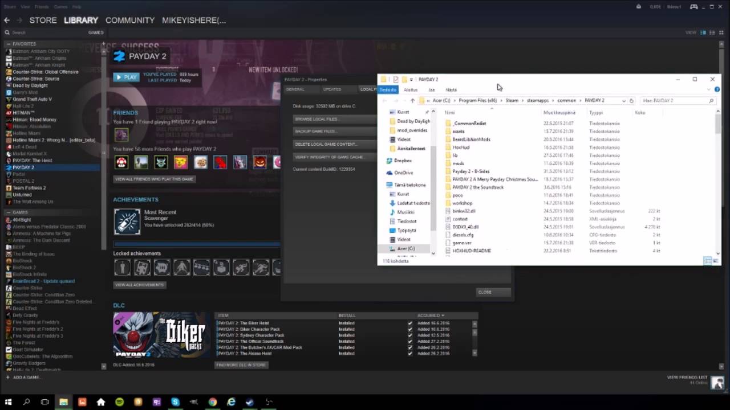
Task: Click Explorer up-one-level arrow
Action: tap(412, 101)
